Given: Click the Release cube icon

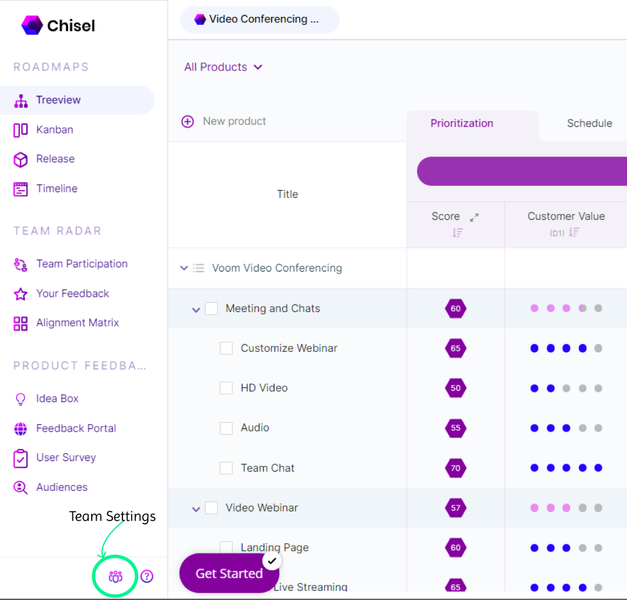Looking at the screenshot, I should pos(20,159).
